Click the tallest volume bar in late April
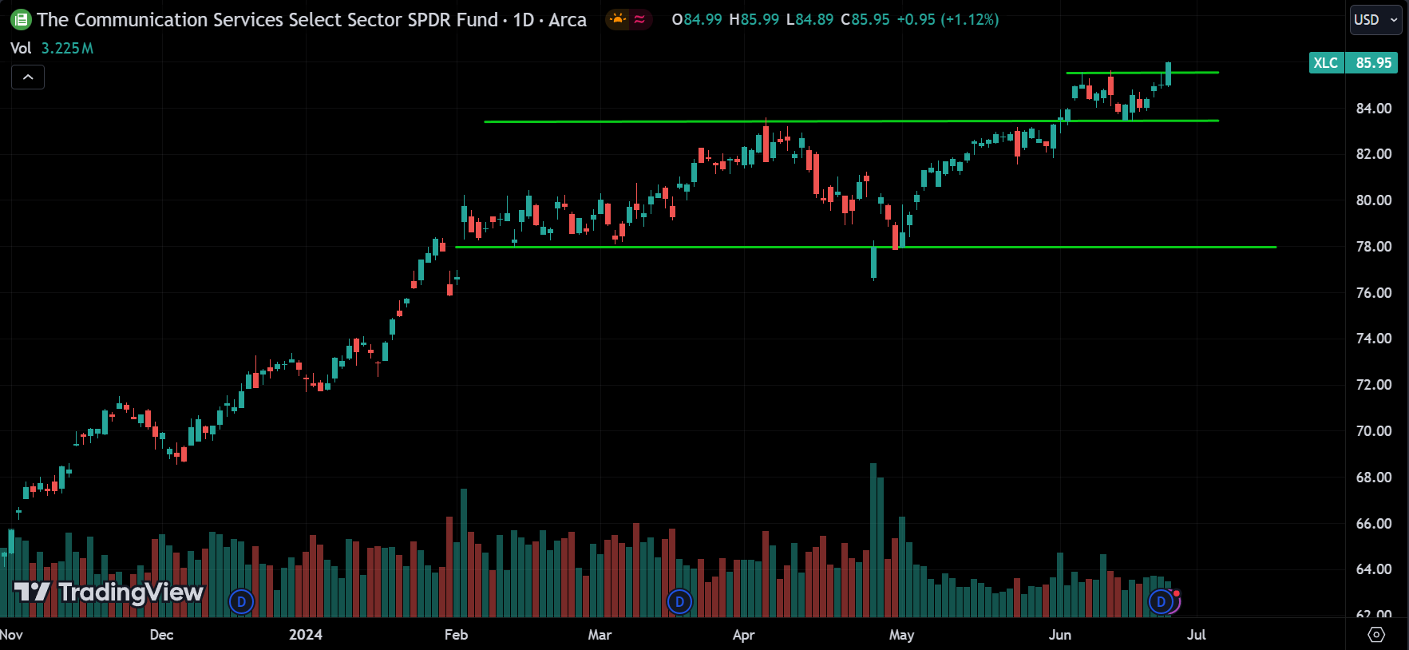 point(873,540)
